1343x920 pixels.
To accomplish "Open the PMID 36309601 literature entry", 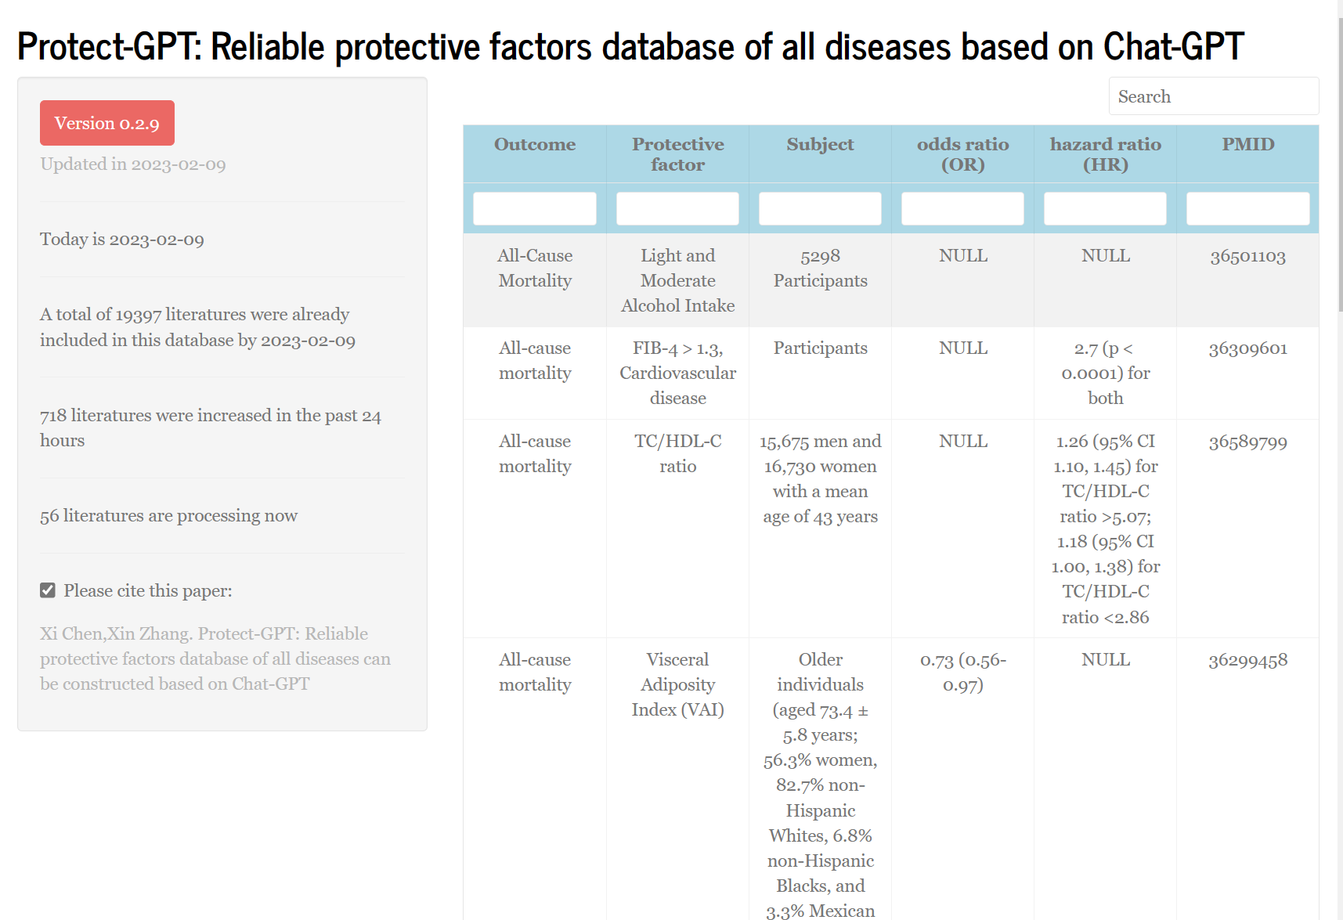I will [1247, 348].
